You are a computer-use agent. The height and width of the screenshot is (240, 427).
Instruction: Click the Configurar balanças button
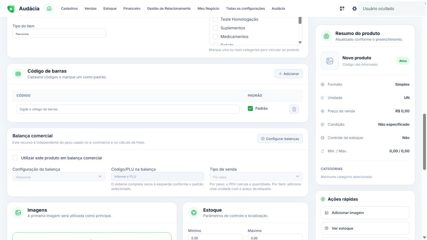coord(280,139)
